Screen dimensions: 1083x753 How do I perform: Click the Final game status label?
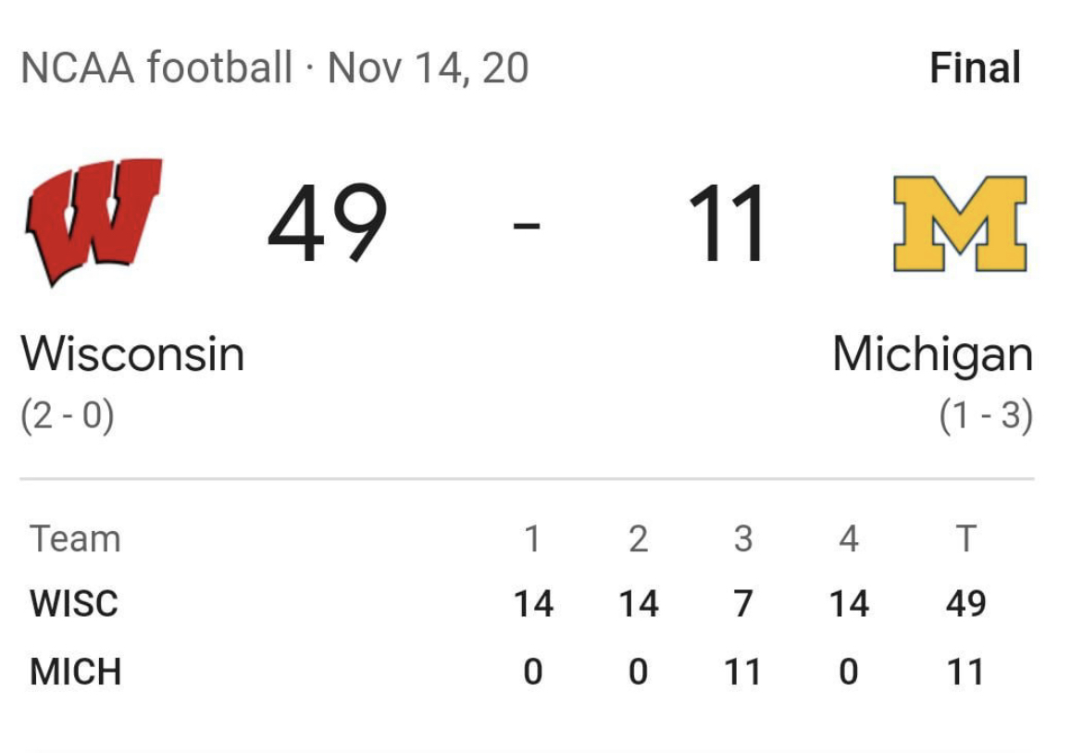976,68
